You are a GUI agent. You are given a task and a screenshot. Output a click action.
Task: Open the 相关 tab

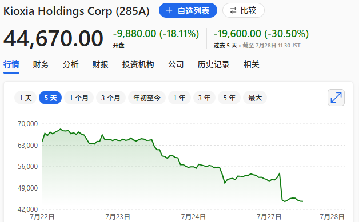[x=251, y=64]
